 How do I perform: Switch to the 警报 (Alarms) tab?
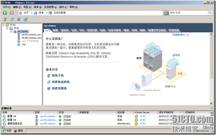click(126, 31)
